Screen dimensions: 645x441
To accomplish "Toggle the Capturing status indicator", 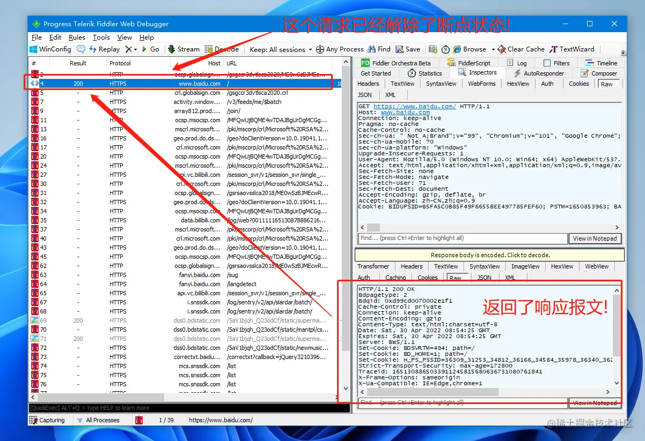I will click(x=48, y=420).
